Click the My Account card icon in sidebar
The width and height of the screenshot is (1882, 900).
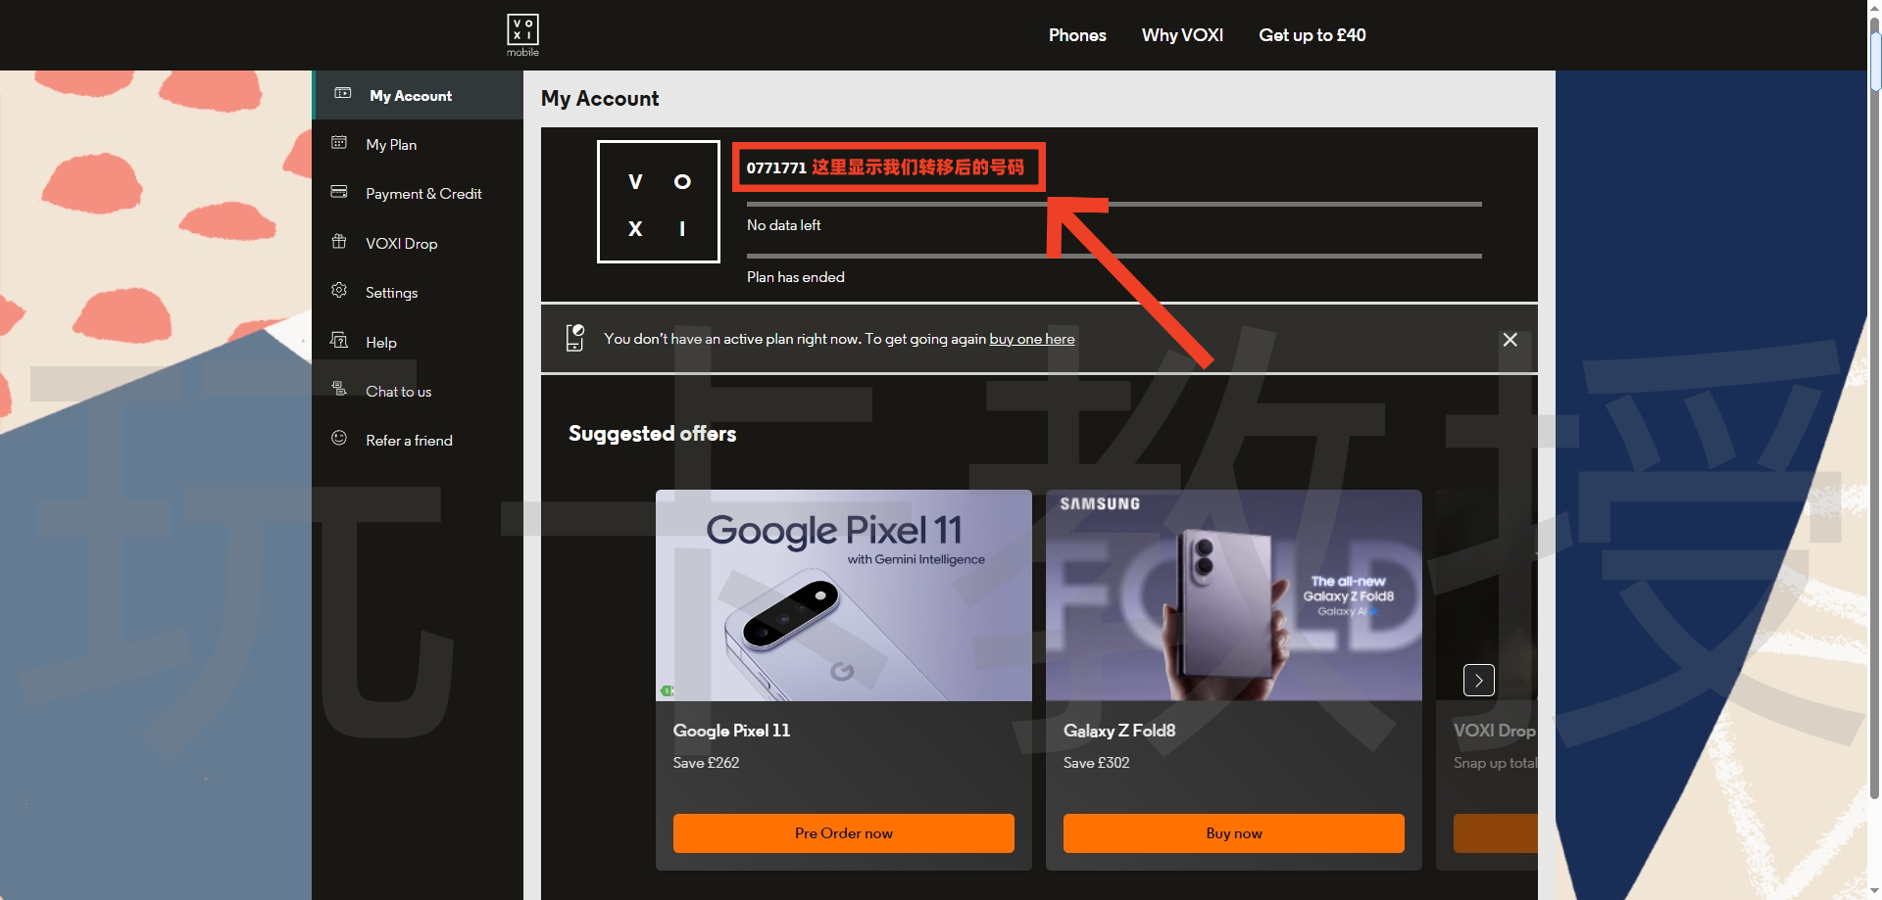coord(342,94)
